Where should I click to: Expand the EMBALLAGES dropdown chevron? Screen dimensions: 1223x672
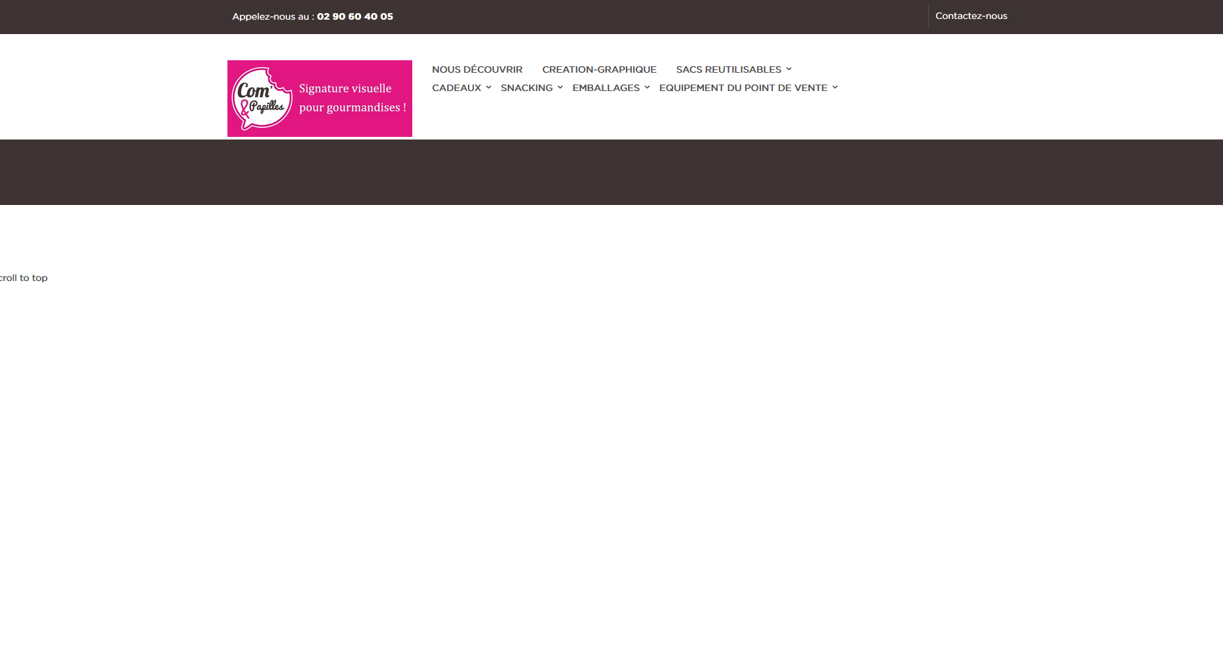coord(647,87)
